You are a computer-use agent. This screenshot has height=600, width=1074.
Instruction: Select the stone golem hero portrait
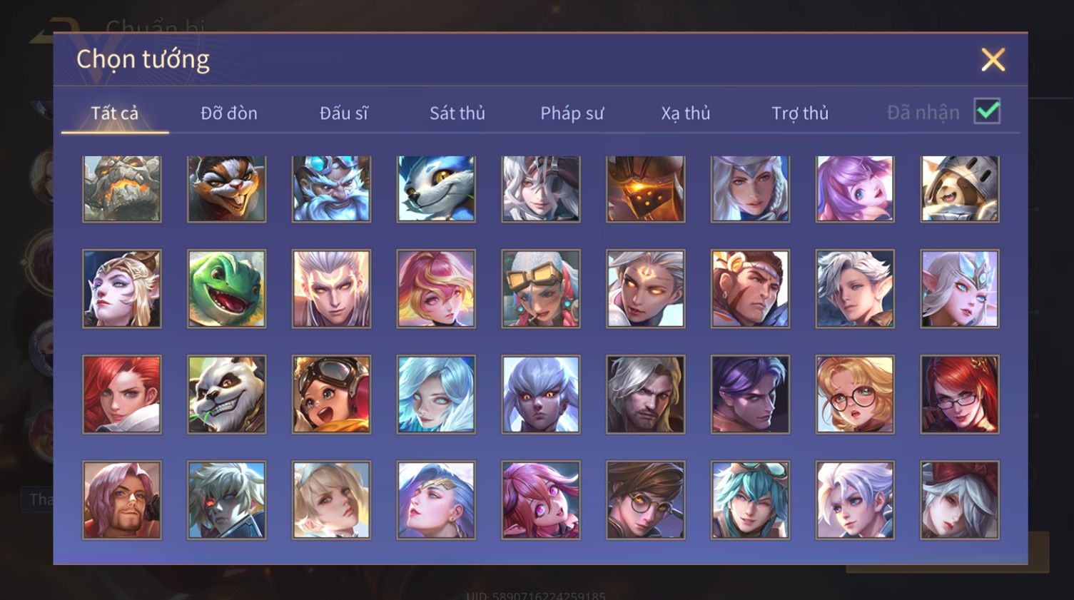(122, 189)
